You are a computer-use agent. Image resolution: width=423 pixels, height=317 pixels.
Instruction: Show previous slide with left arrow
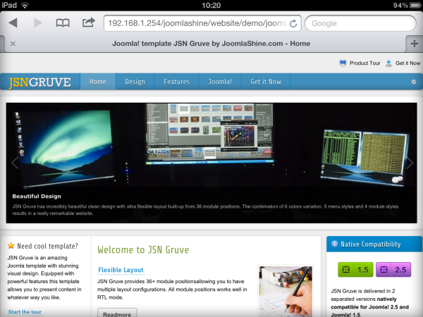(15, 163)
